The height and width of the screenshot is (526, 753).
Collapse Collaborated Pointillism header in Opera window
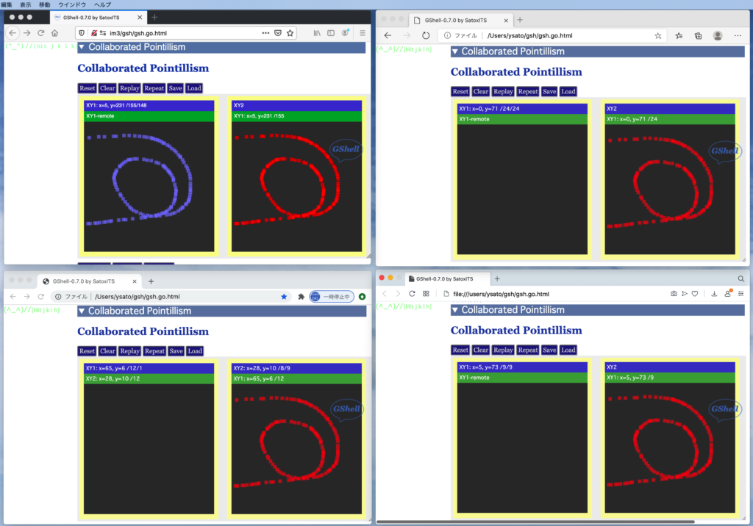[455, 310]
